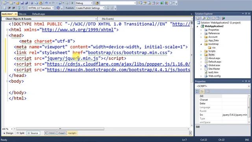Click the editor vertical scrollbar thumb
This screenshot has height=142, width=252.
[x=192, y=55]
